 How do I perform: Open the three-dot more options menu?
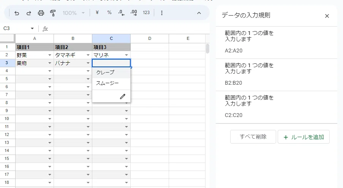click(162, 13)
